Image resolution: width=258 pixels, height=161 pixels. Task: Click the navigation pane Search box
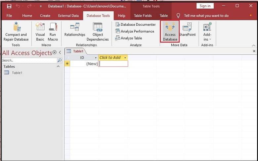pos(29,60)
